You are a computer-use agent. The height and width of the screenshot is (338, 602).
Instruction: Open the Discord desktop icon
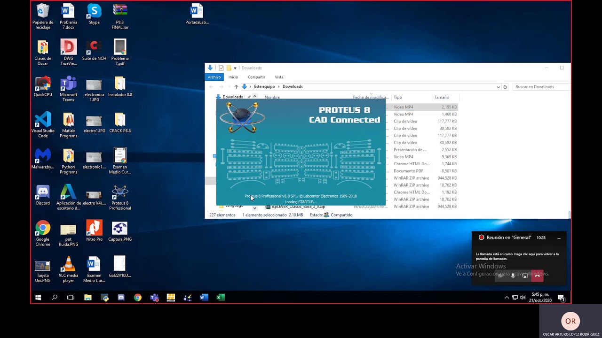[43, 195]
